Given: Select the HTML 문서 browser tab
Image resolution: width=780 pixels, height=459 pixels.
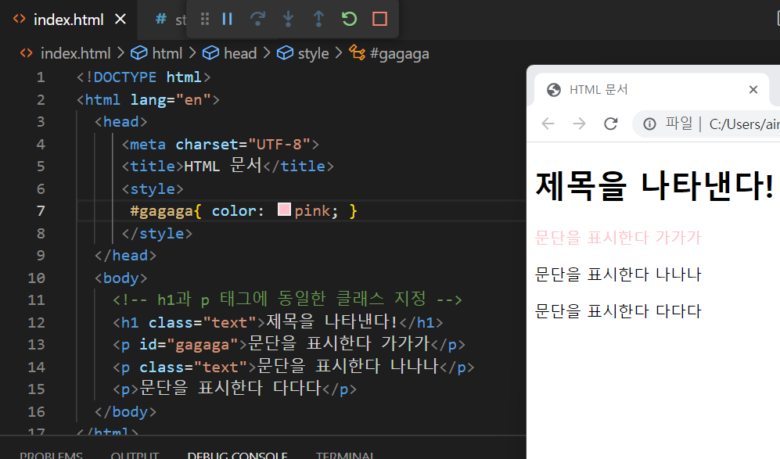Looking at the screenshot, I should pos(652,89).
